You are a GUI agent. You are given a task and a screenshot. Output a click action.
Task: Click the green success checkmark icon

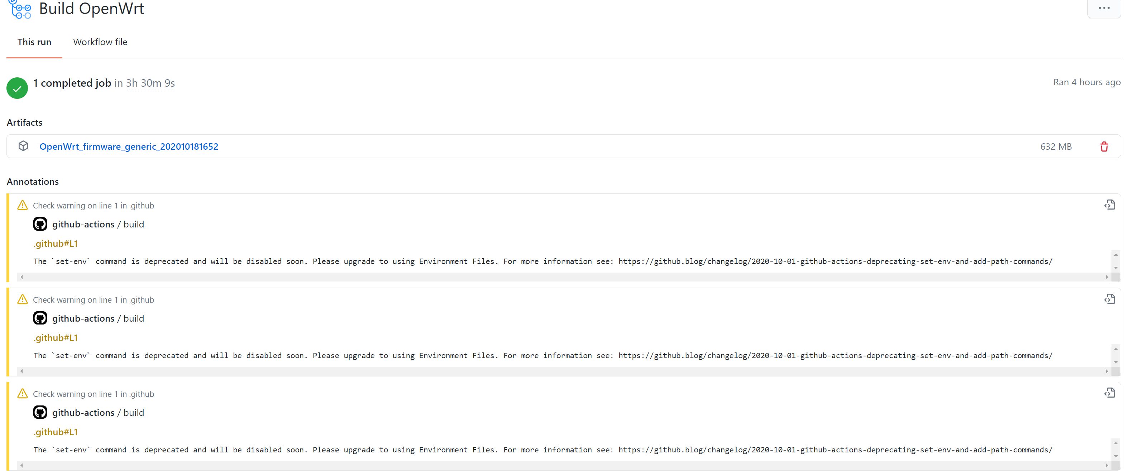(x=17, y=88)
